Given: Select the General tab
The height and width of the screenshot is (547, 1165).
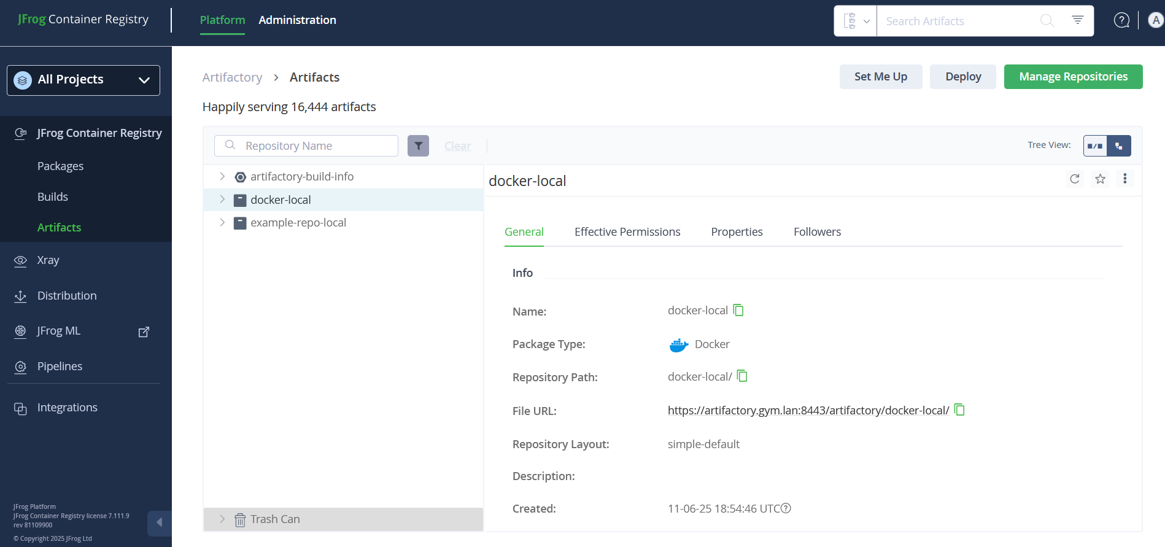Looking at the screenshot, I should coord(524,232).
